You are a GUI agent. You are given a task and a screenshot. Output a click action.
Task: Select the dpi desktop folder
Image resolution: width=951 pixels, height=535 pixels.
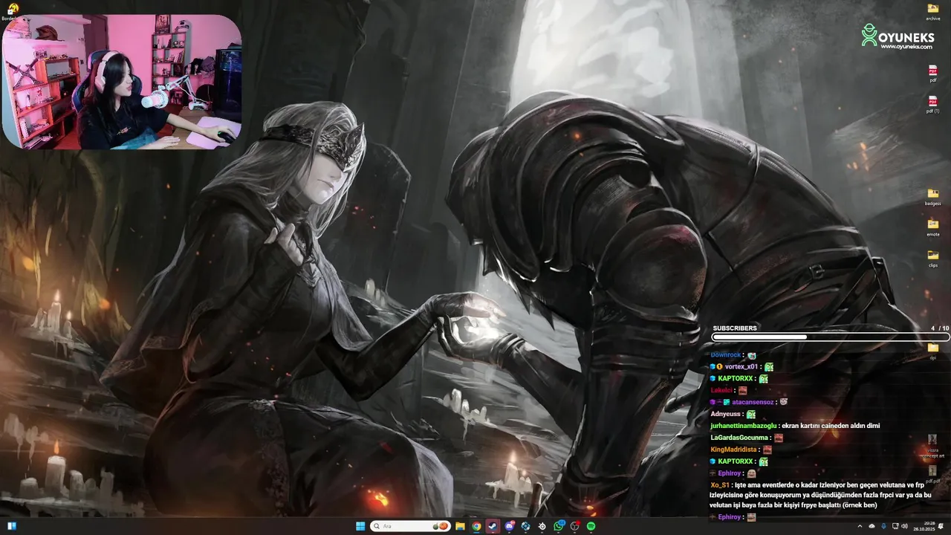(x=933, y=351)
